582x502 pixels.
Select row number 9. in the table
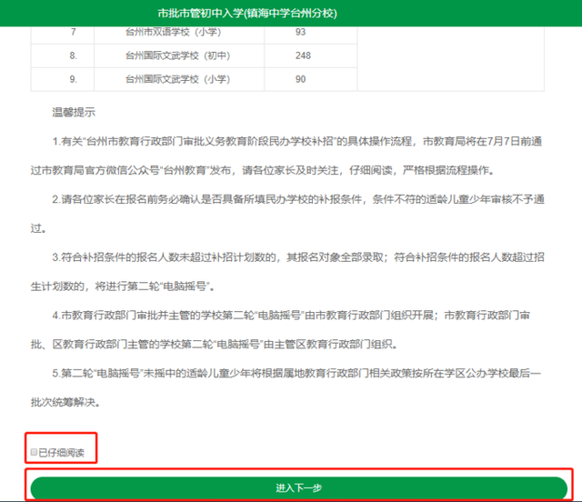click(74, 79)
